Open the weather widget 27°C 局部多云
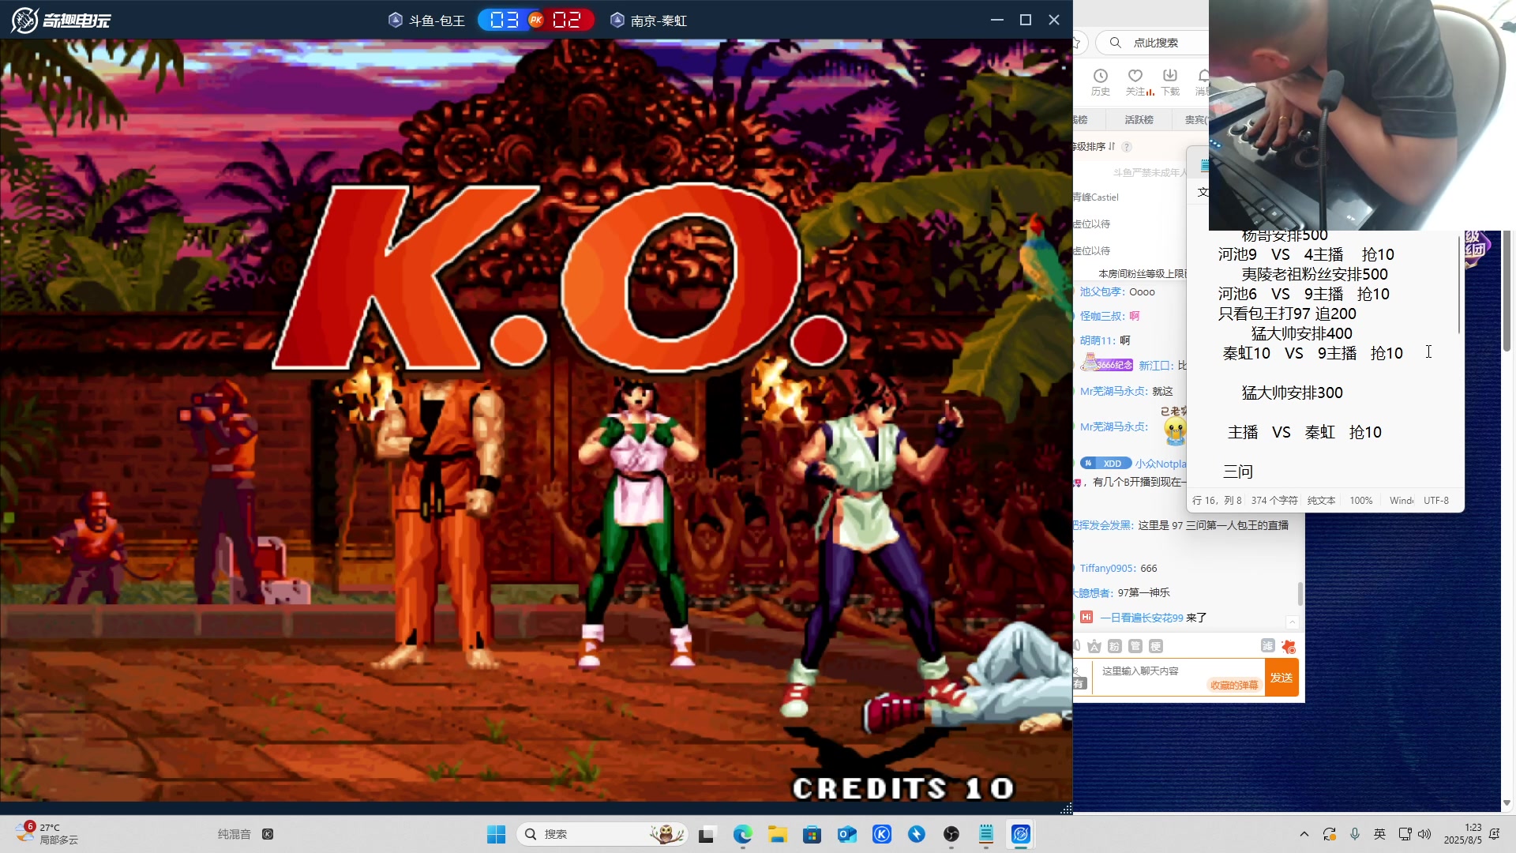Image resolution: width=1516 pixels, height=853 pixels. (x=47, y=834)
